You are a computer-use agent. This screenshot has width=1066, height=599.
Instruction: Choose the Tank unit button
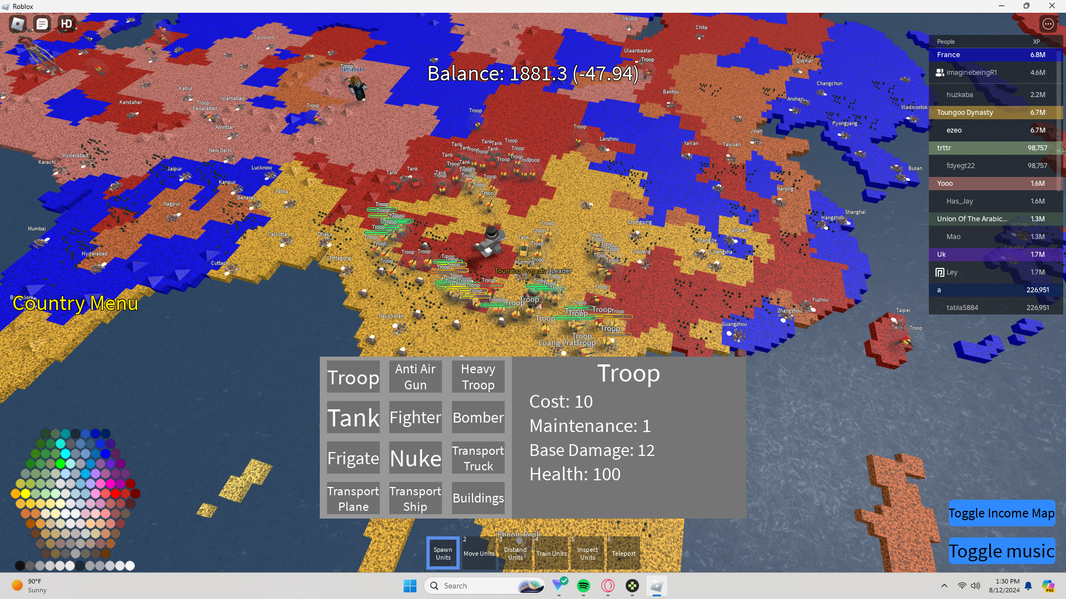[x=353, y=417]
